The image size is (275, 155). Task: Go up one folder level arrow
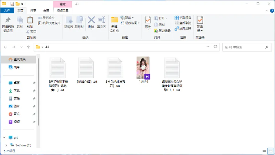point(28,47)
